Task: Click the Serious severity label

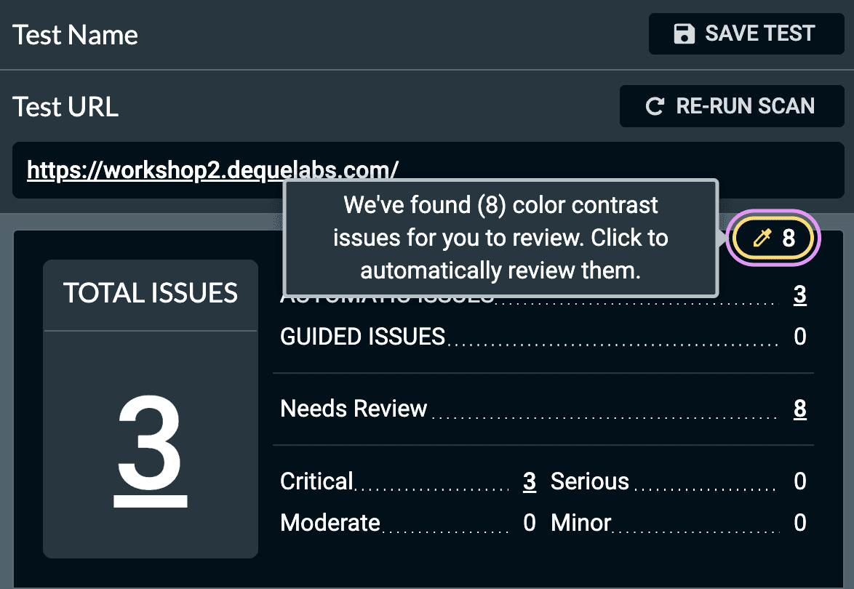Action: (x=589, y=481)
